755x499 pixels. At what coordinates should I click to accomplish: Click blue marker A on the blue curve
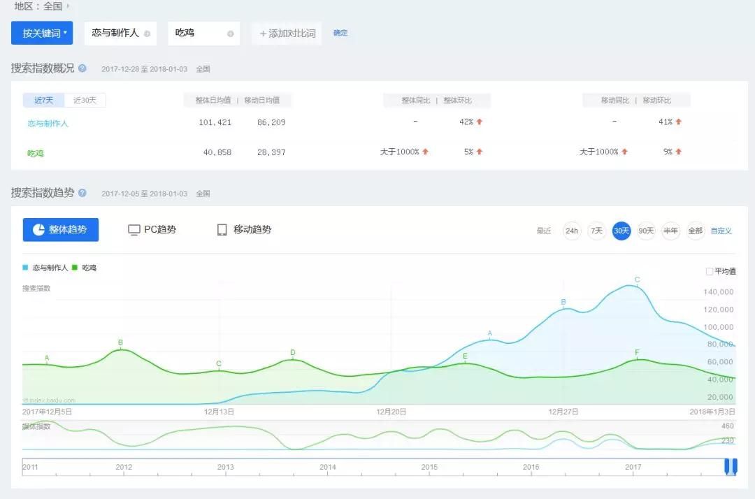coord(489,333)
